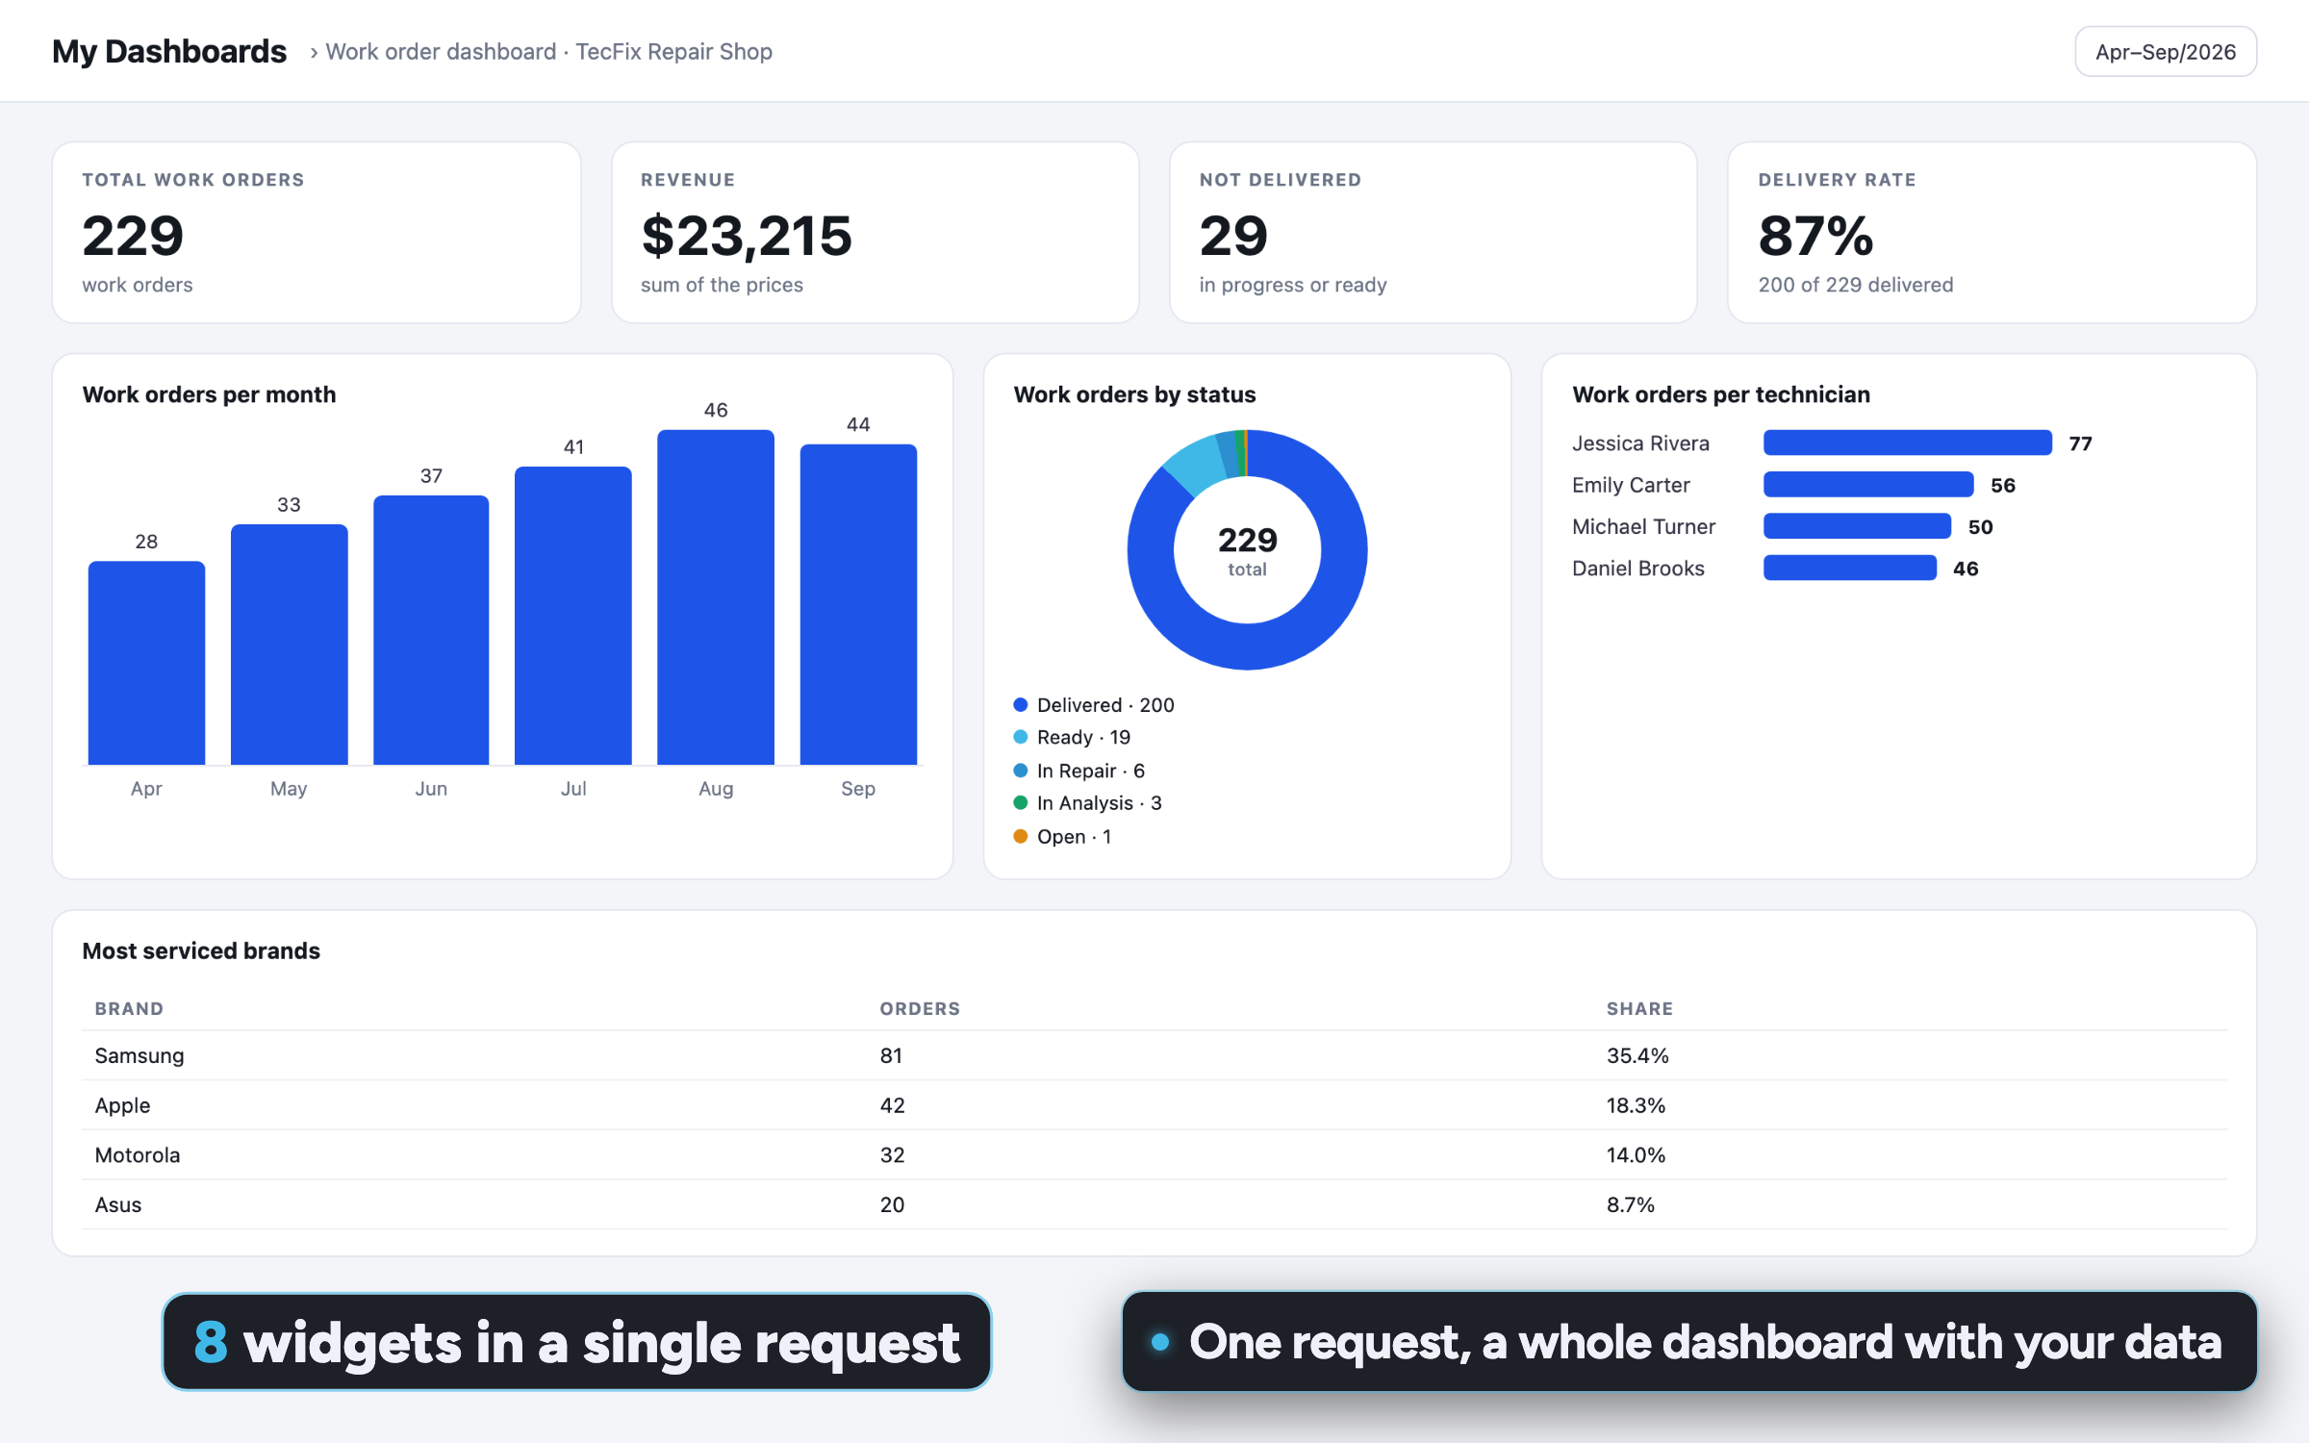Click the Emily Carter technician name
This screenshot has height=1443, width=2309.
(1631, 485)
